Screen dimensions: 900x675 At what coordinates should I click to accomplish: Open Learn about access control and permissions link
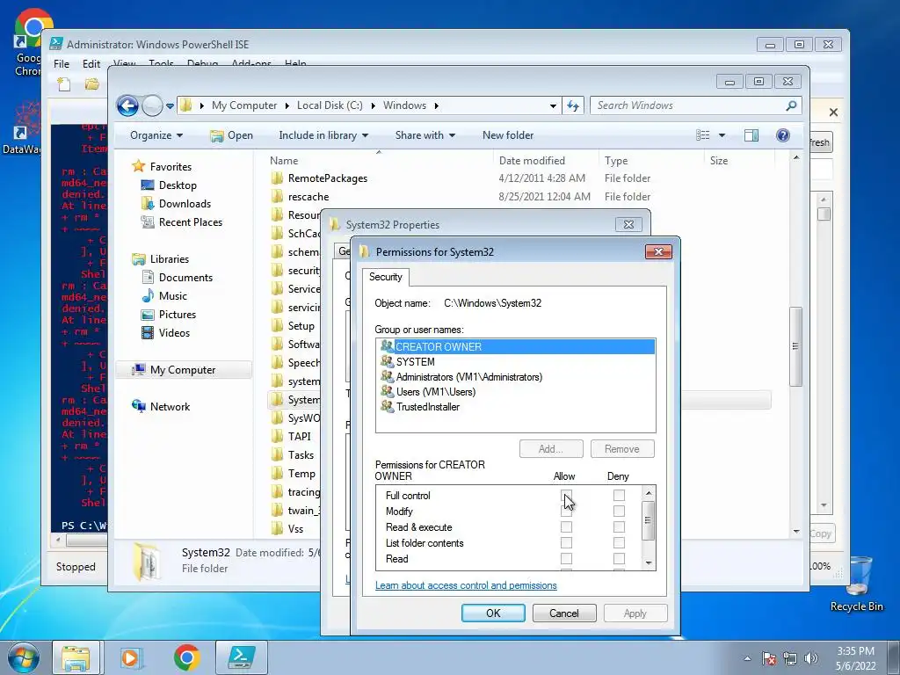(466, 585)
